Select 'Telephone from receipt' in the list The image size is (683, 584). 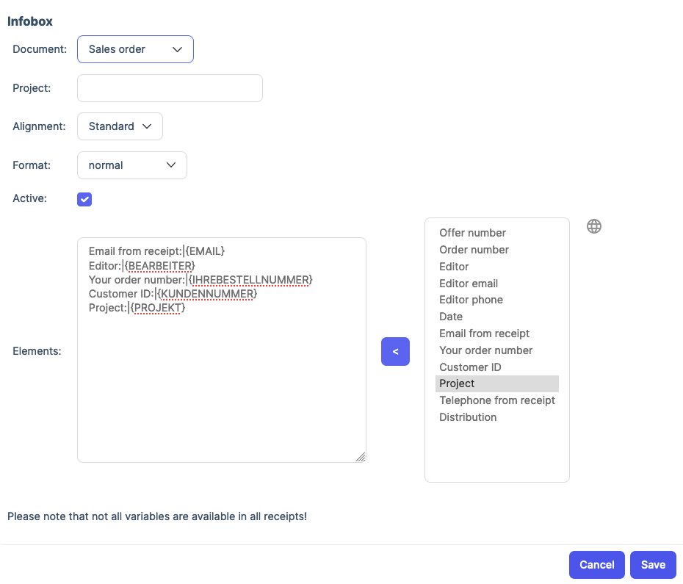(x=496, y=400)
